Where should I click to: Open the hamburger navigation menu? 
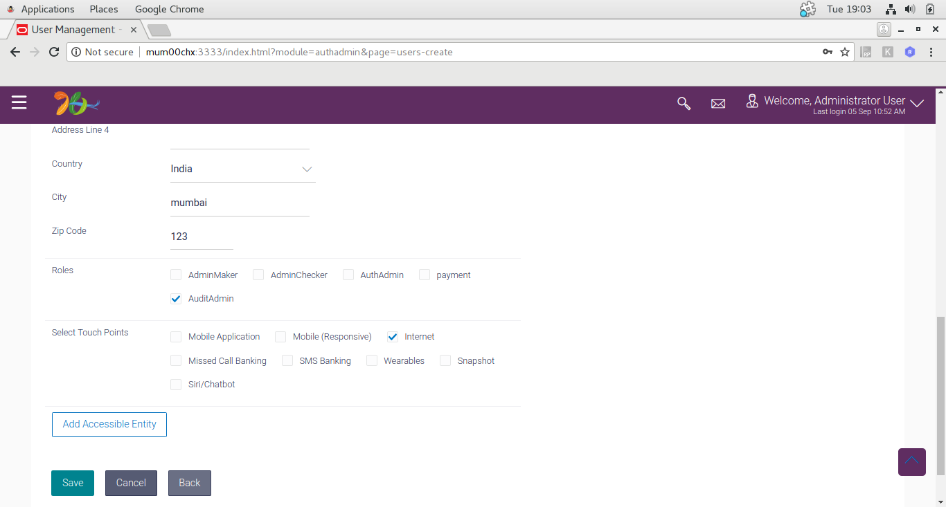[19, 103]
